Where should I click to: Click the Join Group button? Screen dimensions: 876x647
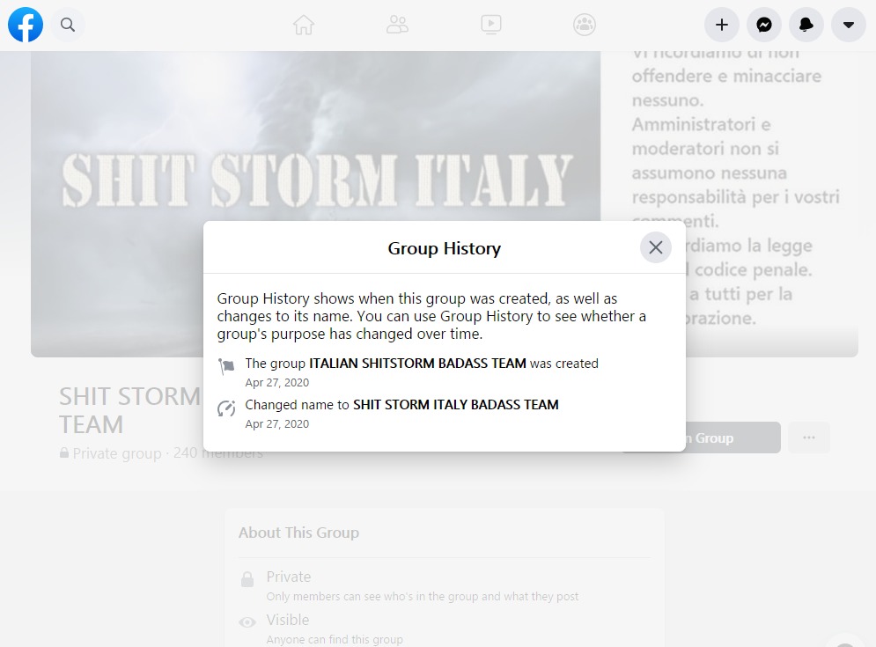(x=733, y=437)
